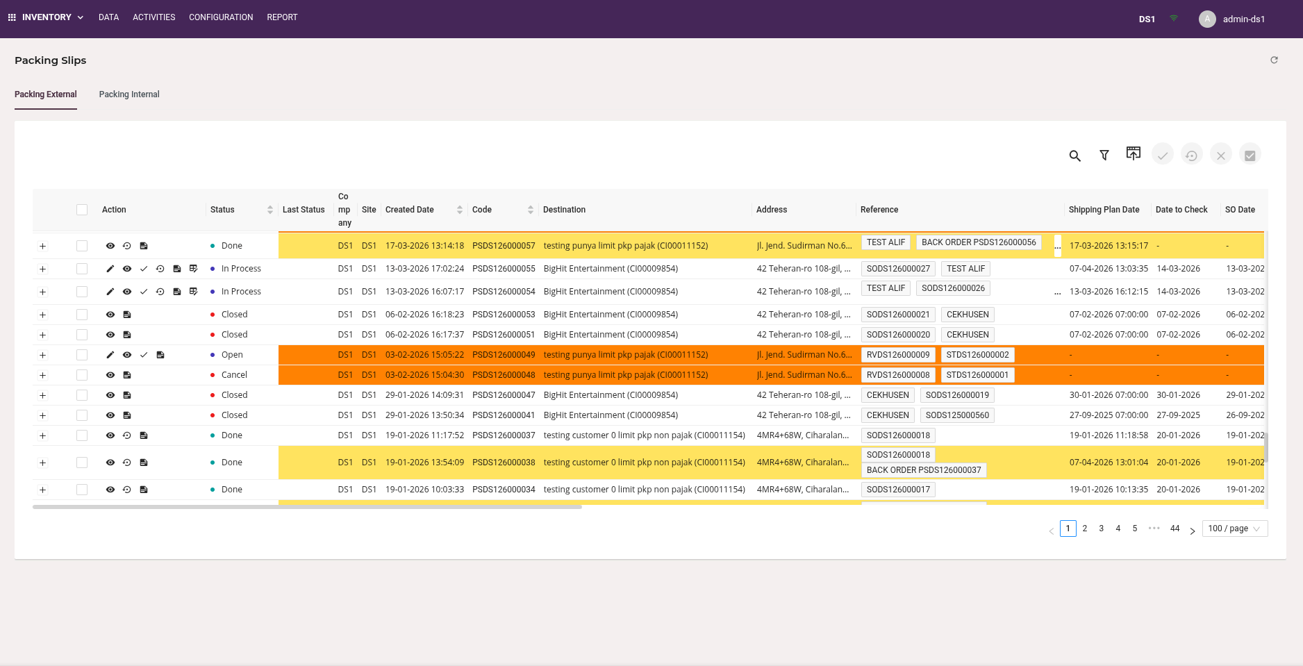Sort by Created Date column header

tap(424, 210)
